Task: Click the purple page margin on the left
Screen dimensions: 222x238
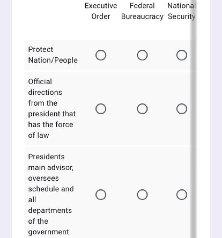Action: tap(5, 115)
